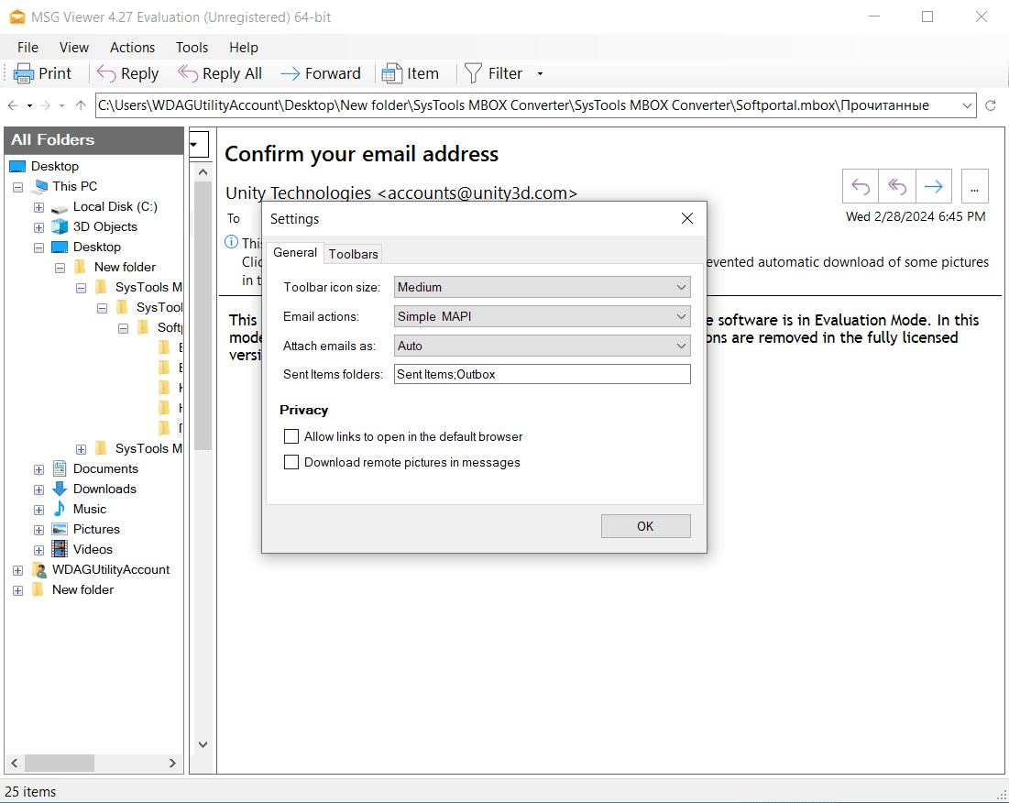This screenshot has width=1009, height=803.
Task: Select the 3D Objects folder
Action: [104, 227]
